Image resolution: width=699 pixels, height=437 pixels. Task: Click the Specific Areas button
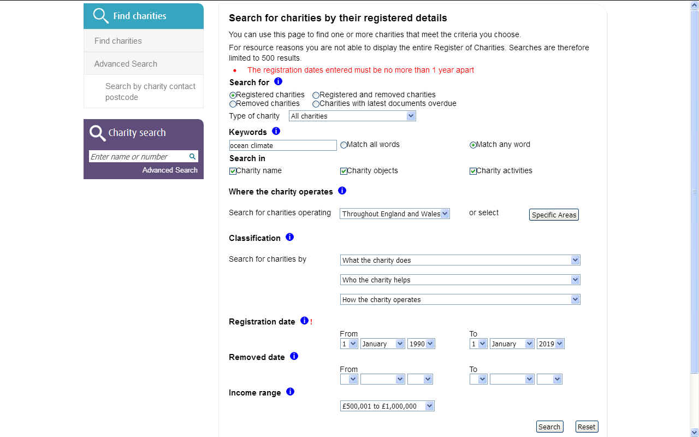pos(554,215)
